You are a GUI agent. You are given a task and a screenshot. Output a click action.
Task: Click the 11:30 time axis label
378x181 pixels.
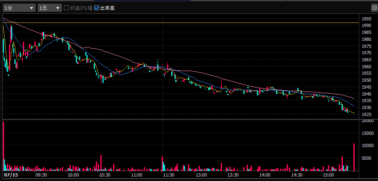click(169, 175)
